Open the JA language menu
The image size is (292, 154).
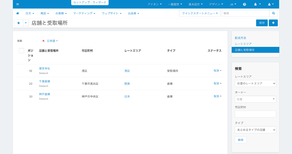click(x=233, y=4)
